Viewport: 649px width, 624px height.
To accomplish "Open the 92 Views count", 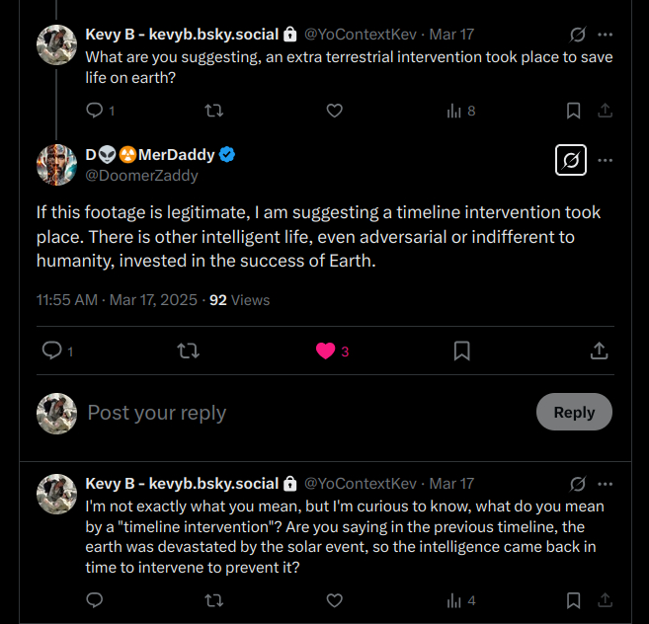I will click(239, 299).
